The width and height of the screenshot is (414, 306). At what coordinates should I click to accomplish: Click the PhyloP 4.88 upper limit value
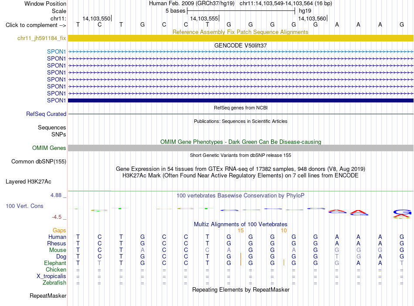click(56, 195)
